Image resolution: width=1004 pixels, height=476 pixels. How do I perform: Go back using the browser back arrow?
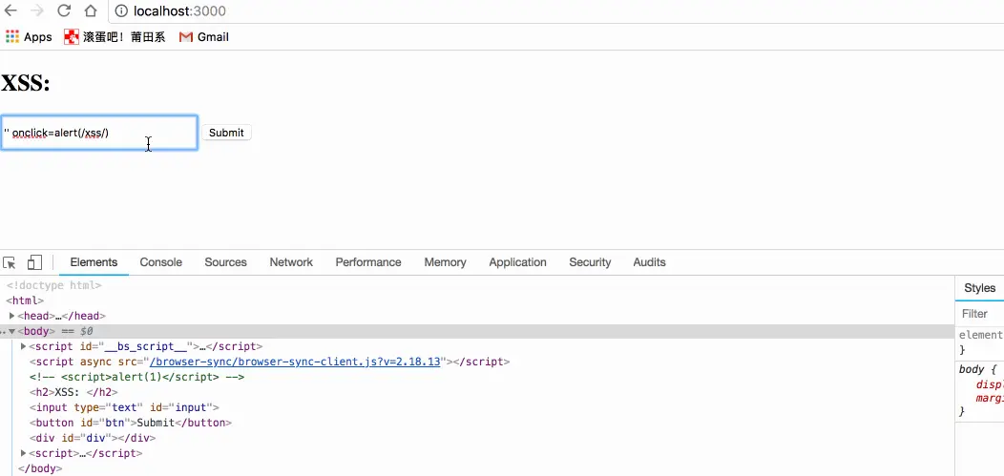pyautogui.click(x=10, y=10)
